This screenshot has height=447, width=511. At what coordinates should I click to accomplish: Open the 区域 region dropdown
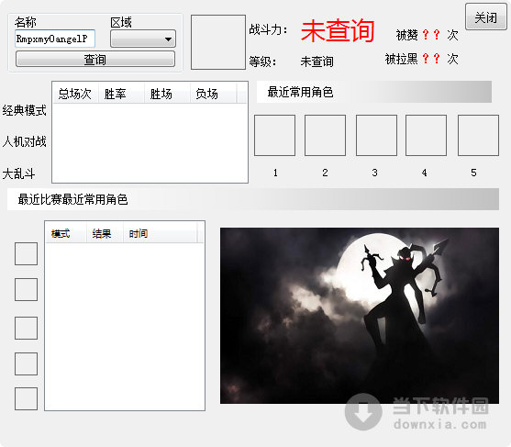tap(143, 39)
